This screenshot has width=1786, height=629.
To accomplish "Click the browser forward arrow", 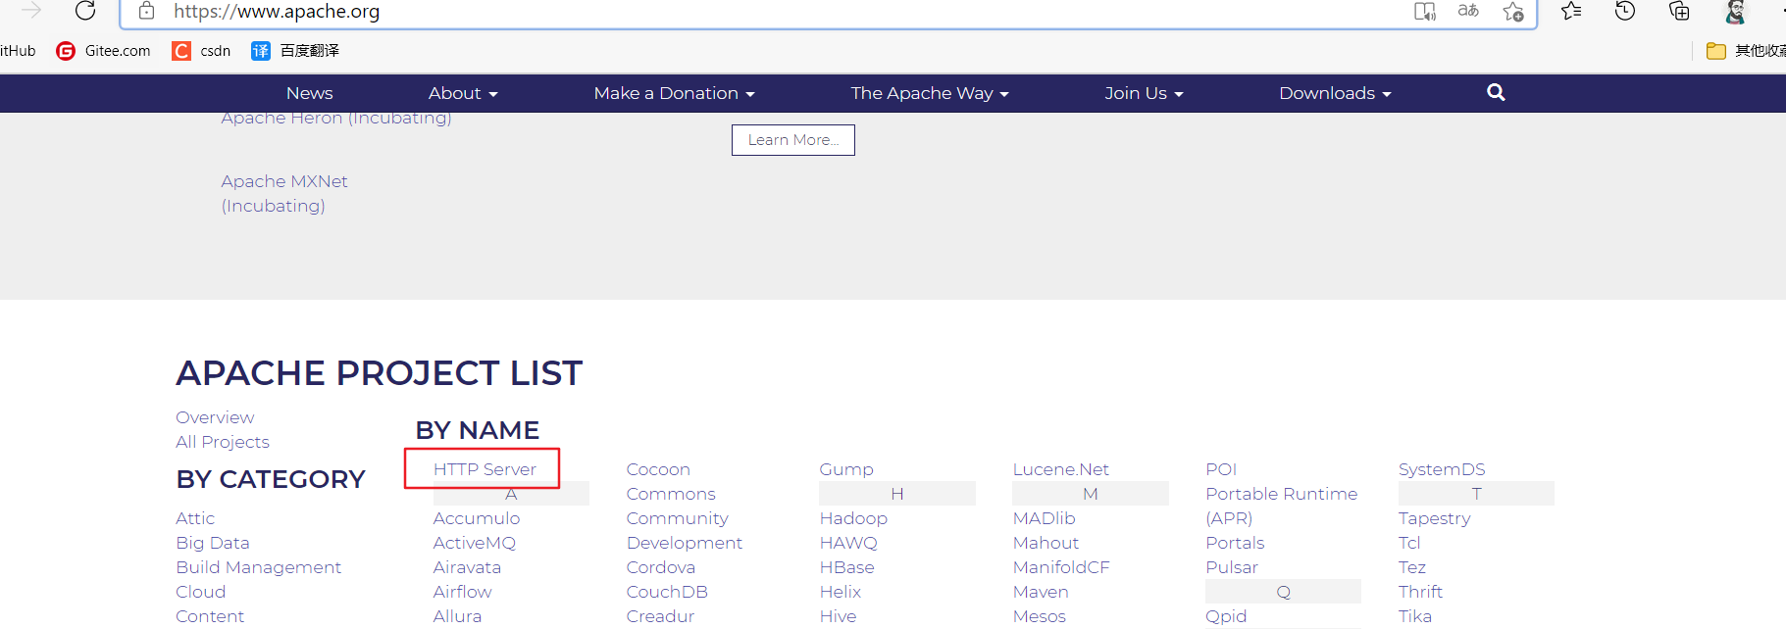I will [x=31, y=11].
